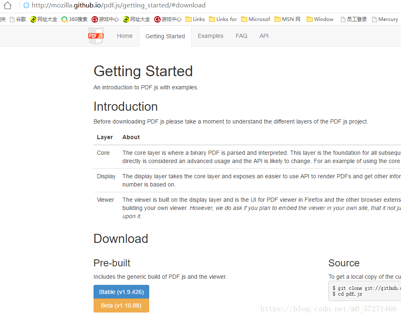Click the browser home icon
This screenshot has width=401, height=317.
click(x=7, y=5)
